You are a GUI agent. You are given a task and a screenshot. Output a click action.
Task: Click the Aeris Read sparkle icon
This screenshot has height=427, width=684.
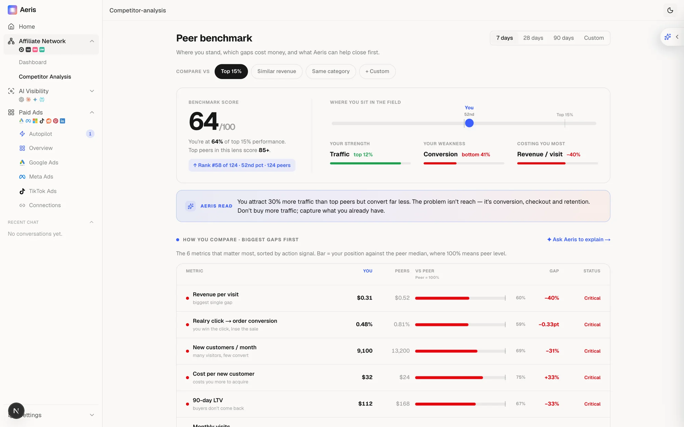coord(190,206)
